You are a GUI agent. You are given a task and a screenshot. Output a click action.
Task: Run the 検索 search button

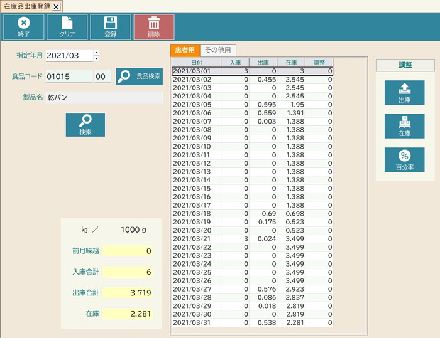point(85,124)
